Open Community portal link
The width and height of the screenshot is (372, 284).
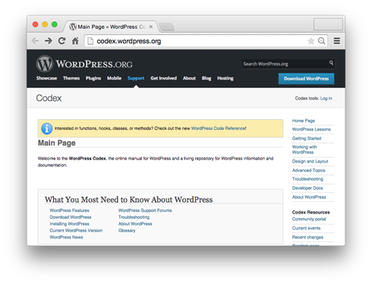tap(309, 219)
